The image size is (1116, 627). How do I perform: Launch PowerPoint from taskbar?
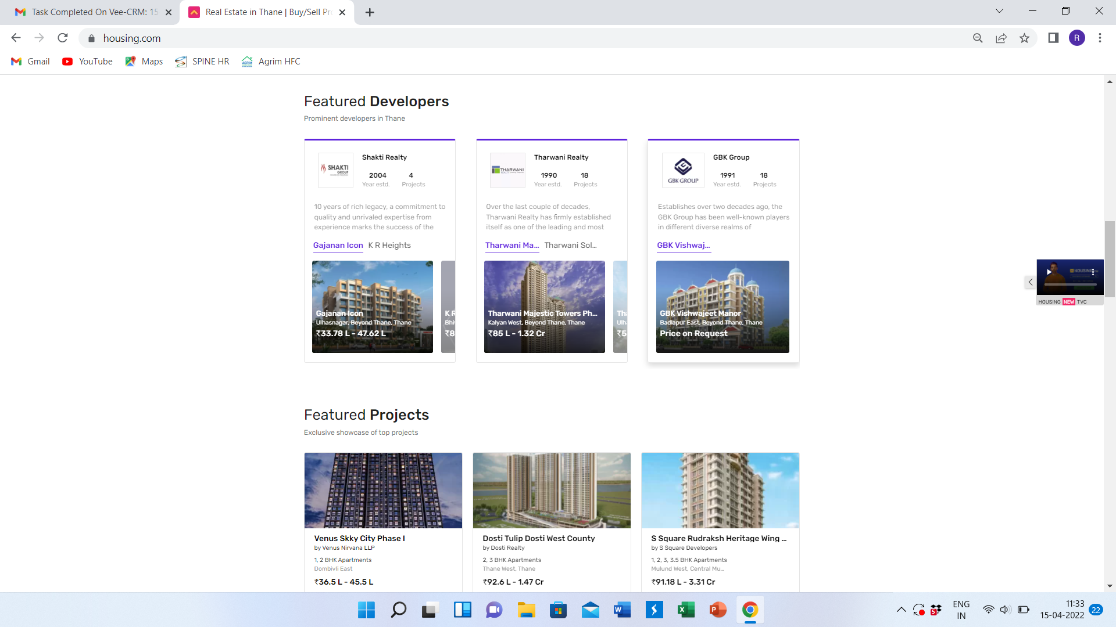coord(718,610)
